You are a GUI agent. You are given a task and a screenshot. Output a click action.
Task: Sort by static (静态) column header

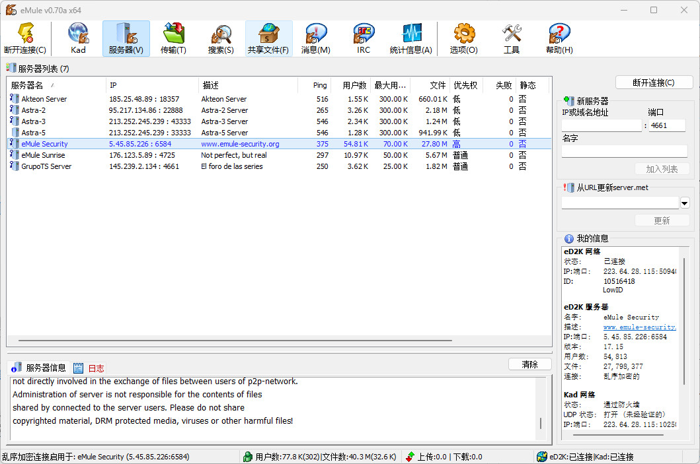(532, 85)
